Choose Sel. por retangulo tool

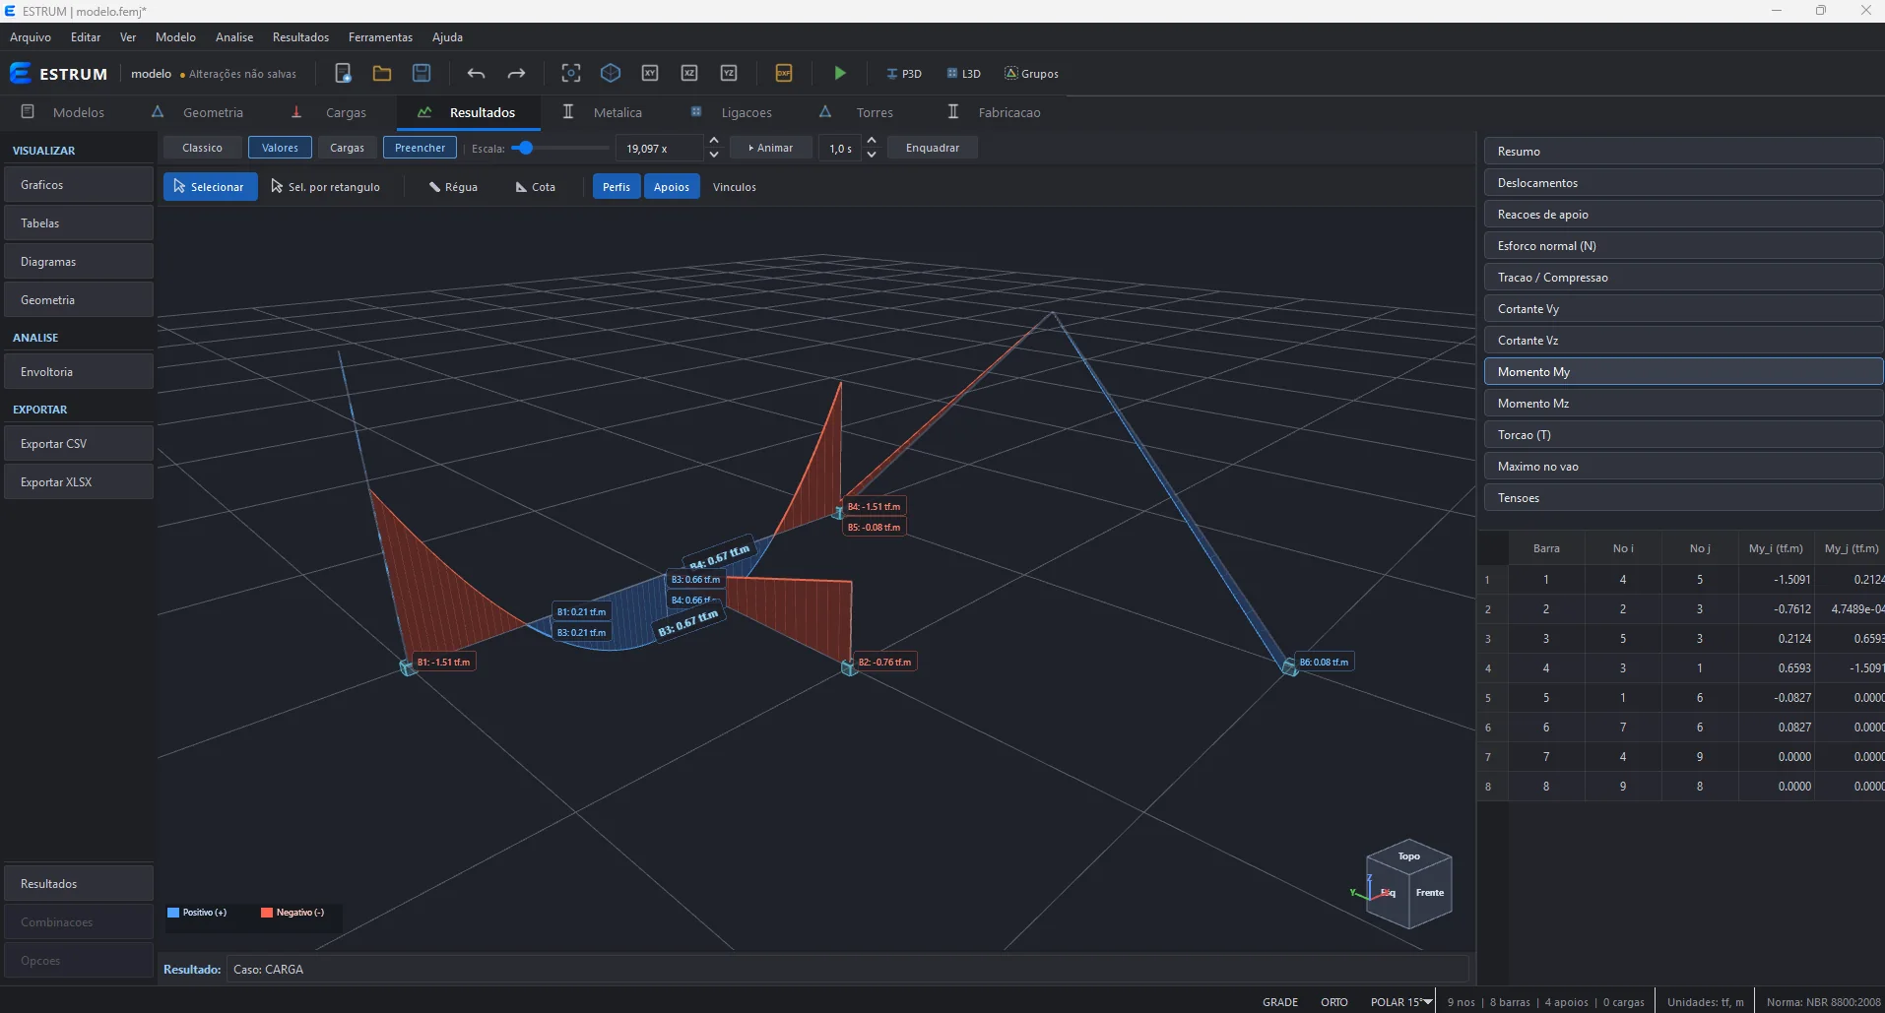326,187
